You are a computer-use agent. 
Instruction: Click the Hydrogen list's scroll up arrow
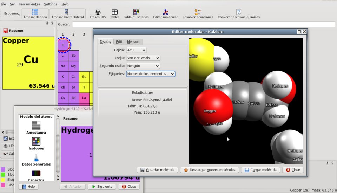58,116
